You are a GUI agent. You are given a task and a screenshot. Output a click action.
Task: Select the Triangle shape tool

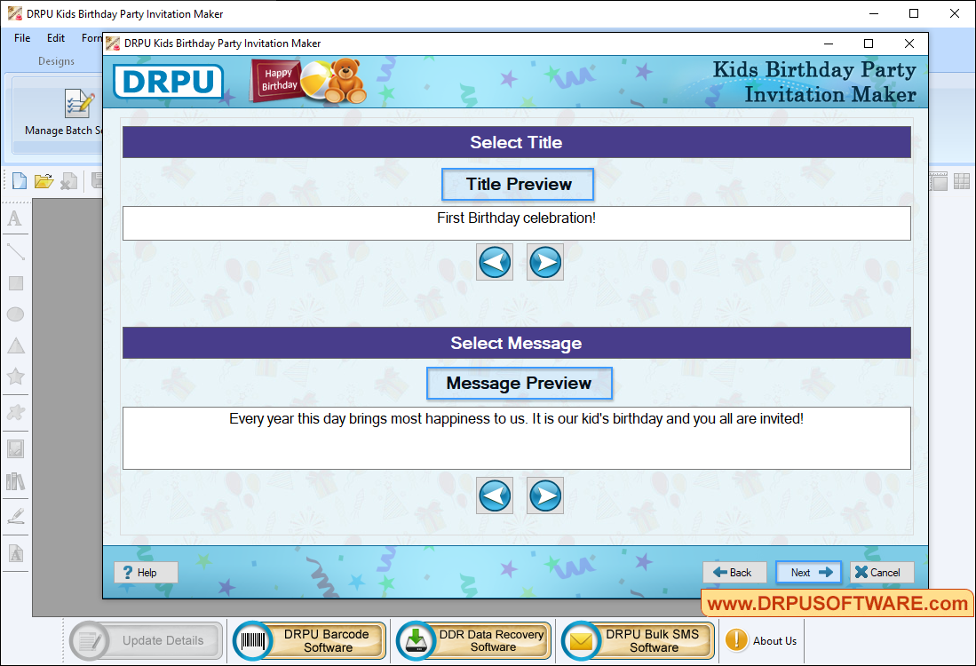tap(14, 345)
